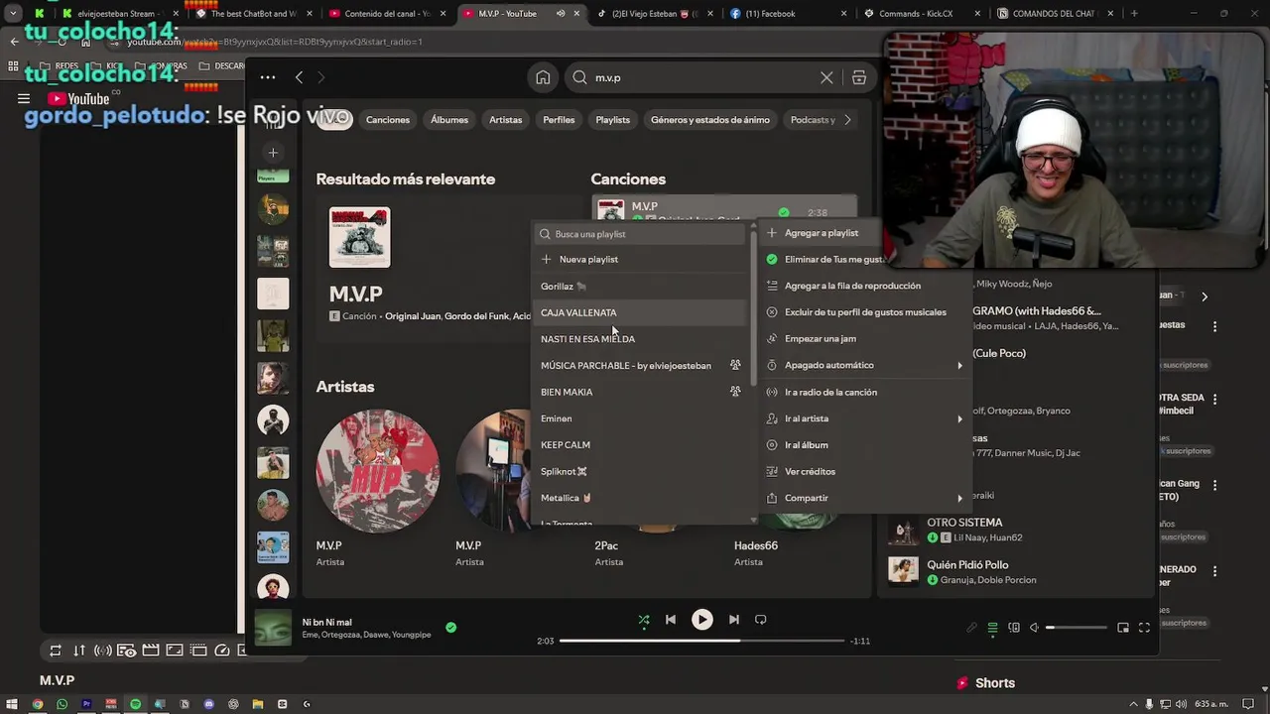Image resolution: width=1270 pixels, height=714 pixels.
Task: Open Spotify Home
Action: point(543,77)
